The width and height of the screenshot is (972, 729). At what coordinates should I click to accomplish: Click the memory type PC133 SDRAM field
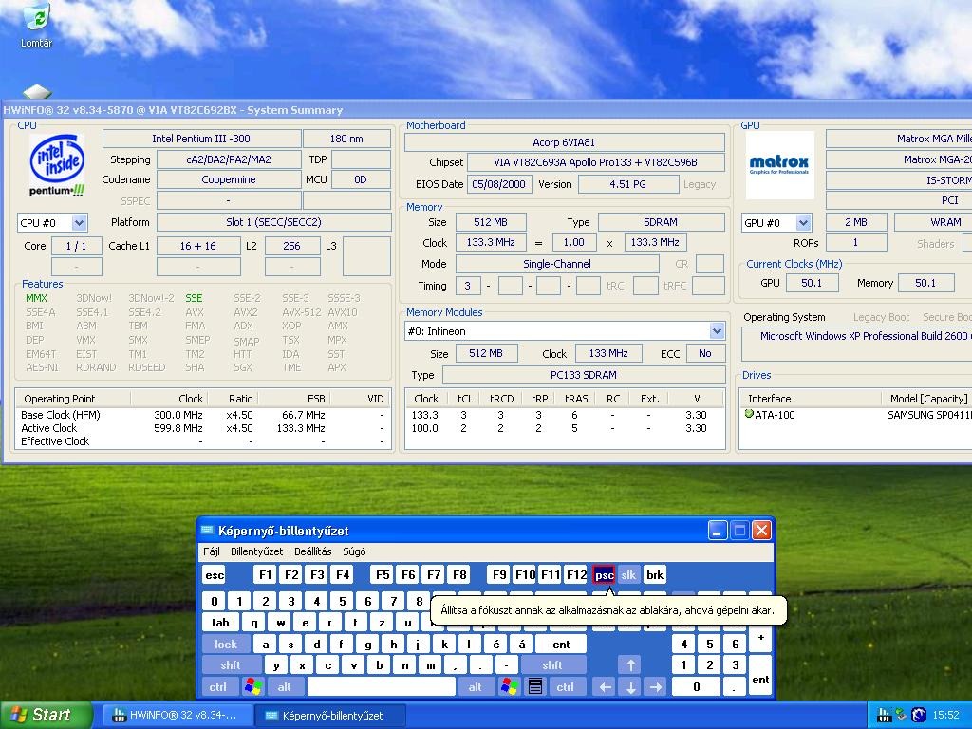(584, 375)
